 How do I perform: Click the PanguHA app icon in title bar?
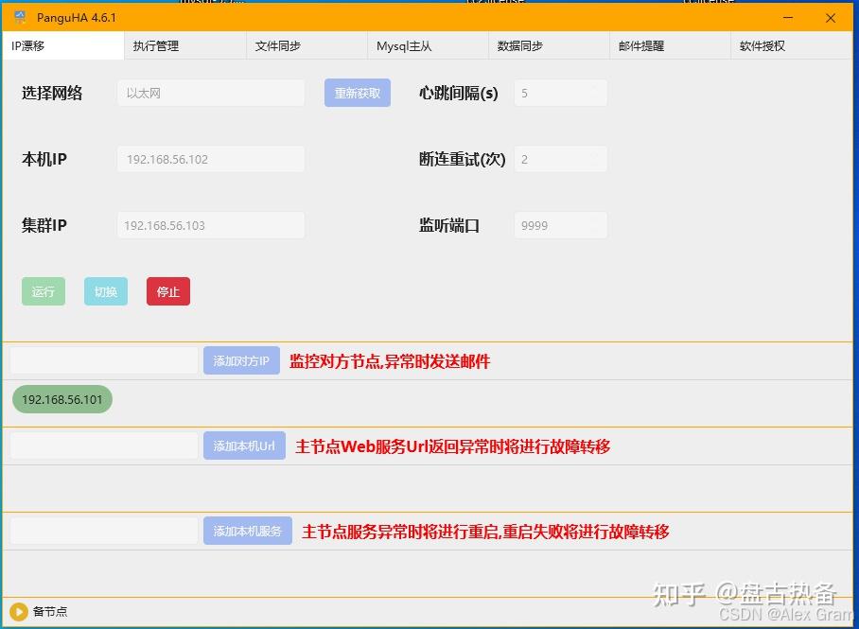click(x=20, y=18)
